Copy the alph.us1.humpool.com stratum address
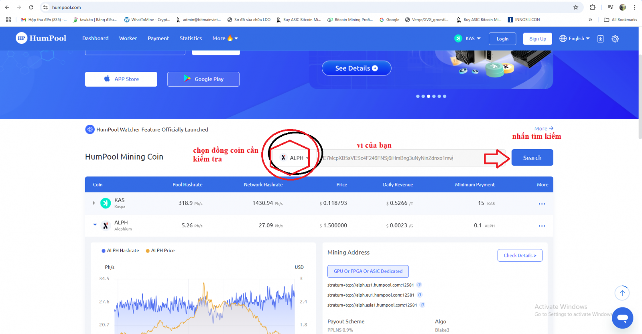The image size is (642, 334). 419,285
